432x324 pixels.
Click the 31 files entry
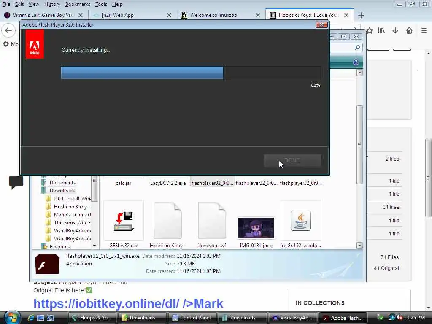pos(391,207)
